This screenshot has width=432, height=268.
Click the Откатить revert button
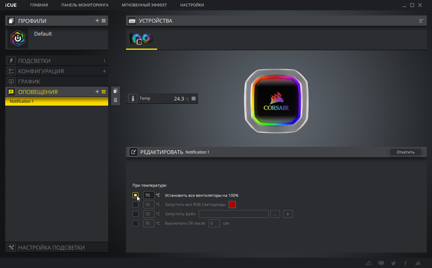(406, 152)
